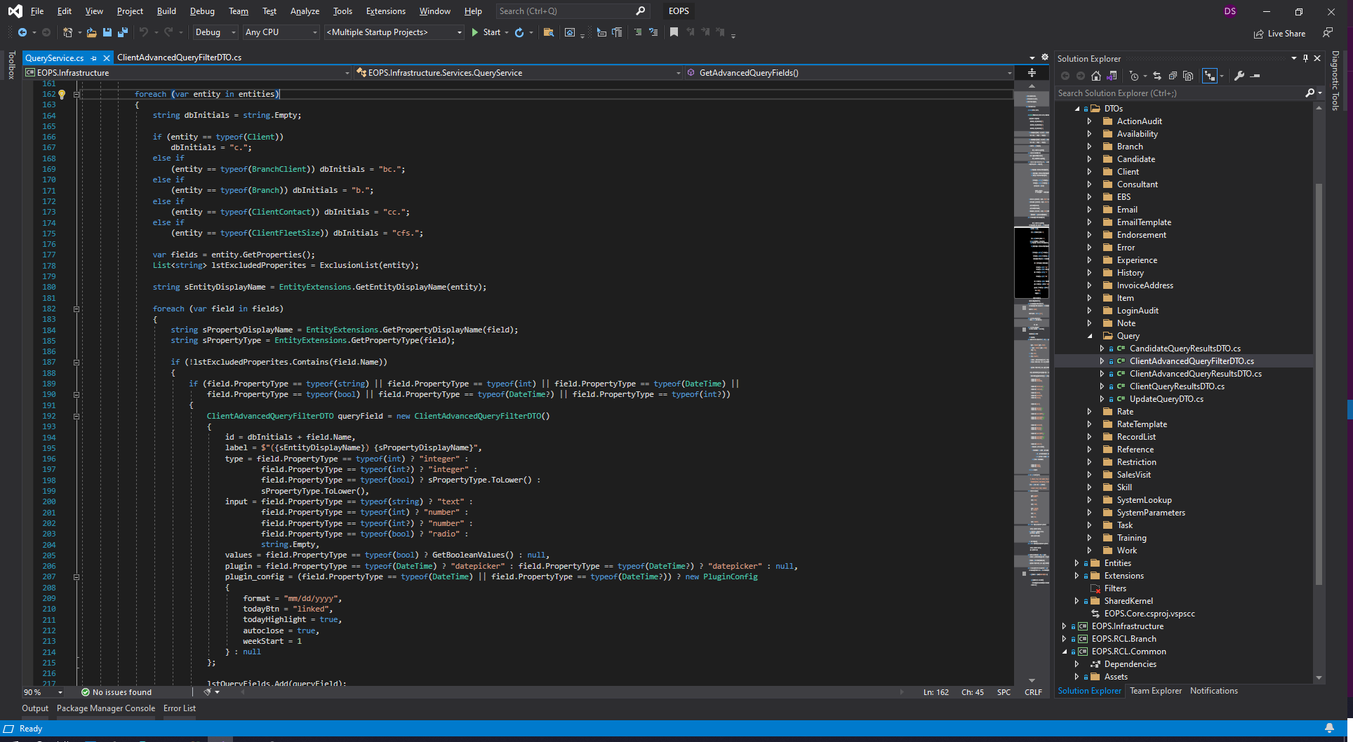Expand the Candidate folder in Solution Explorer
Viewport: 1353px width, 742px height.
(x=1090, y=159)
